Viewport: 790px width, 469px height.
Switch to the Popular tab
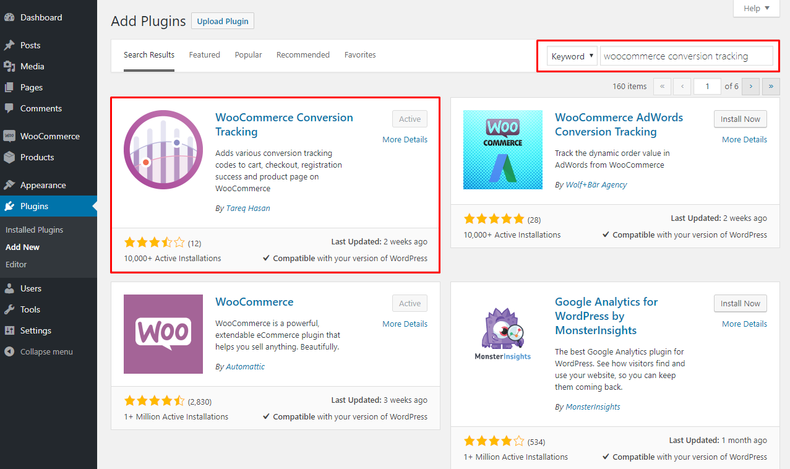(249, 55)
